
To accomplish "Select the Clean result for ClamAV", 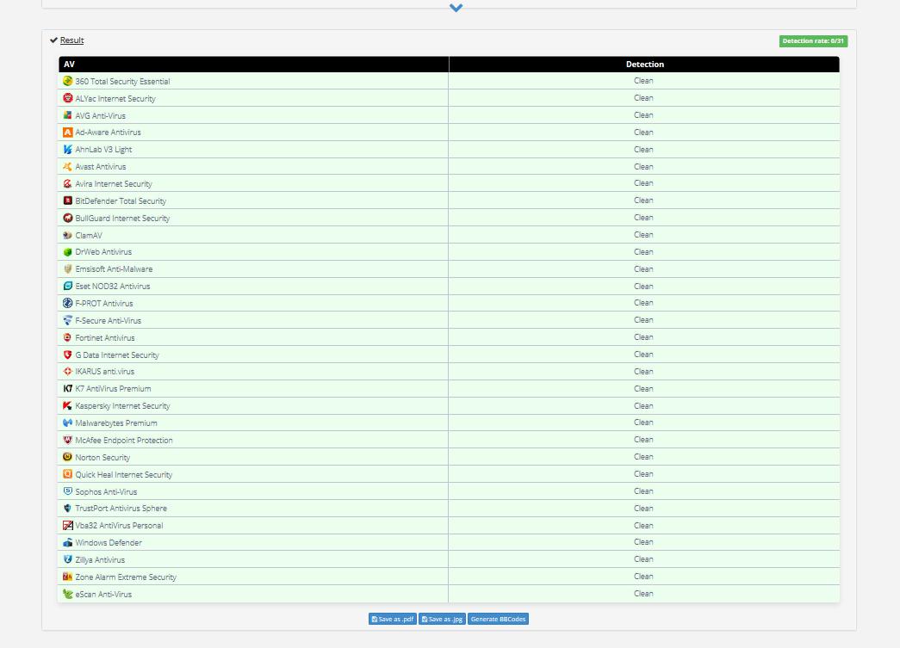I will coord(643,235).
